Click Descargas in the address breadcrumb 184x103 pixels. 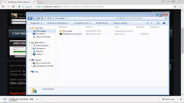pos(60,18)
